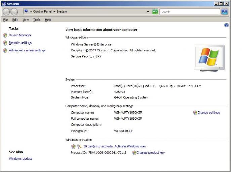Click shield icon beside Advanced system settings

[5, 51]
